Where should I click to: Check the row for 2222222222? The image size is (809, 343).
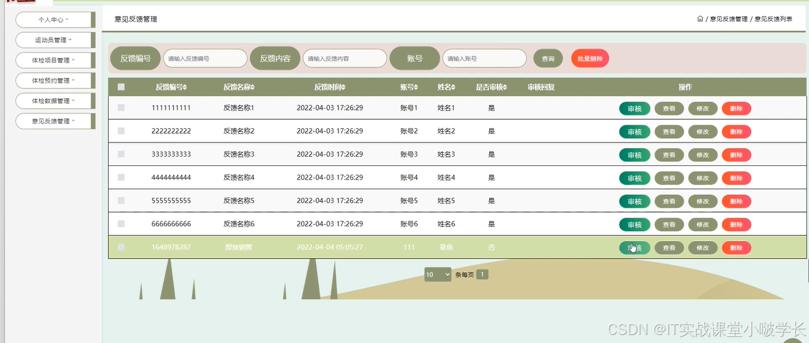pos(121,131)
